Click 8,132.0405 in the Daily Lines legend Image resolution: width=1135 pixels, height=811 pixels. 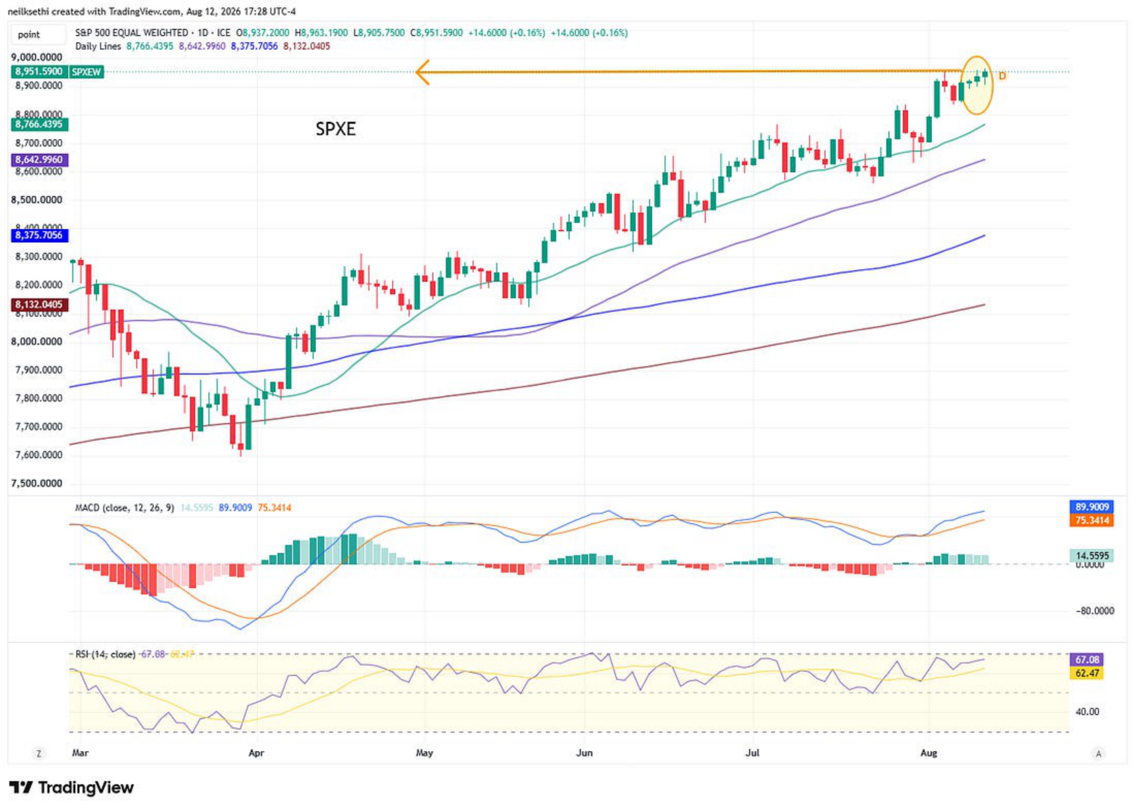pyautogui.click(x=307, y=46)
